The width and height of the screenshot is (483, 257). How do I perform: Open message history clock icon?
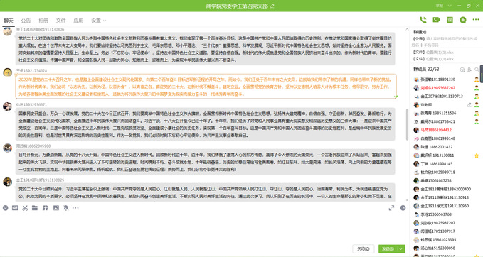[x=403, y=208]
